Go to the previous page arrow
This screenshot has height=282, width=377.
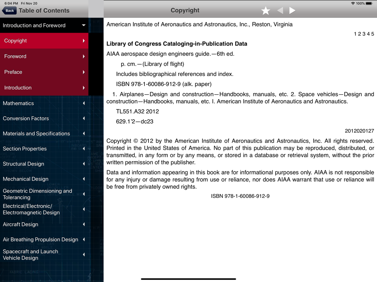280,11
